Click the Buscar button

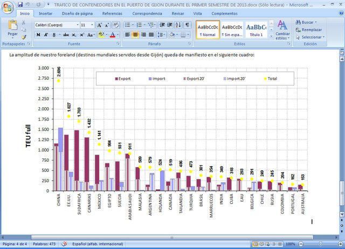click(x=306, y=22)
